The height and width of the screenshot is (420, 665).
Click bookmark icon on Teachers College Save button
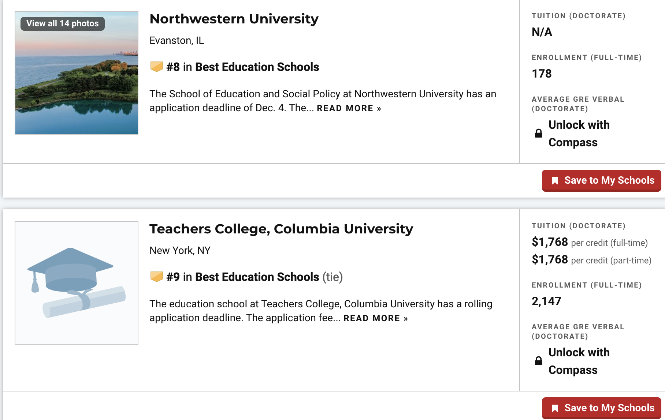click(x=555, y=408)
